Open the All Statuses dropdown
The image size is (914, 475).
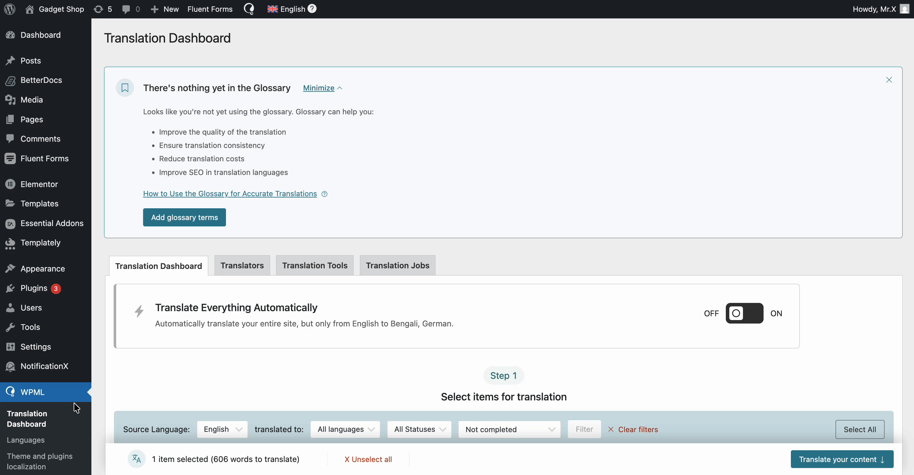coord(419,429)
